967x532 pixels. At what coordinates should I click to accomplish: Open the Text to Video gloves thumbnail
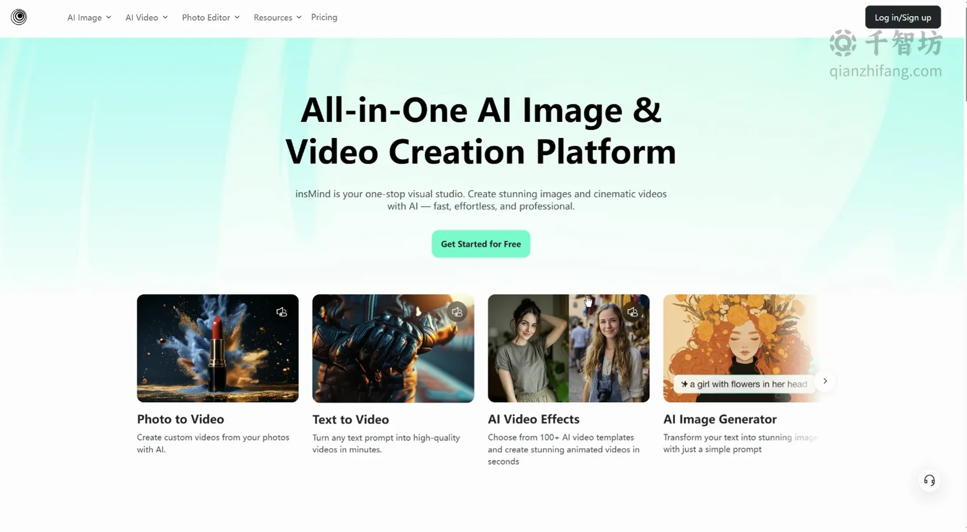[x=393, y=348]
